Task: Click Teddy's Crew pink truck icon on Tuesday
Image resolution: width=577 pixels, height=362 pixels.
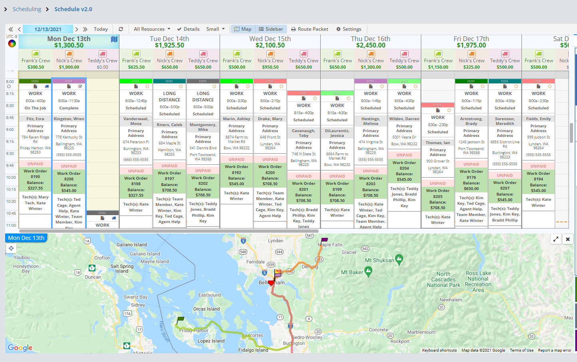Action: click(203, 54)
